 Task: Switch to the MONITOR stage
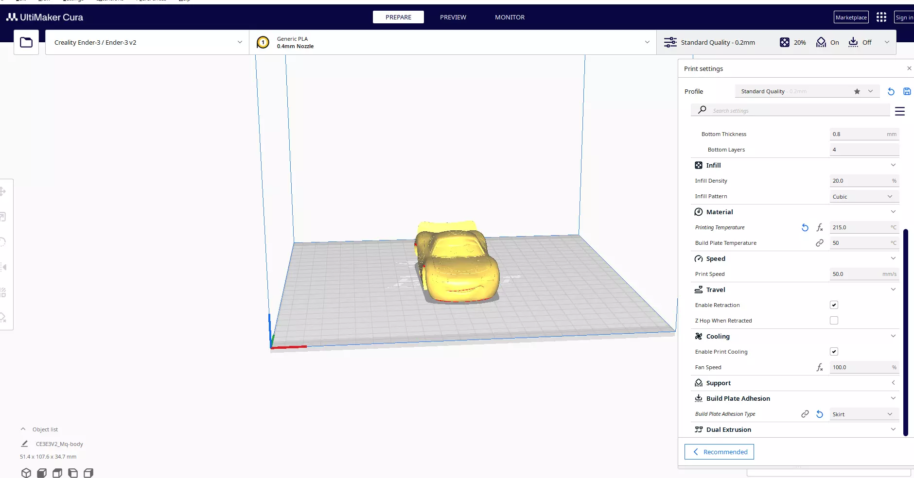(510, 17)
